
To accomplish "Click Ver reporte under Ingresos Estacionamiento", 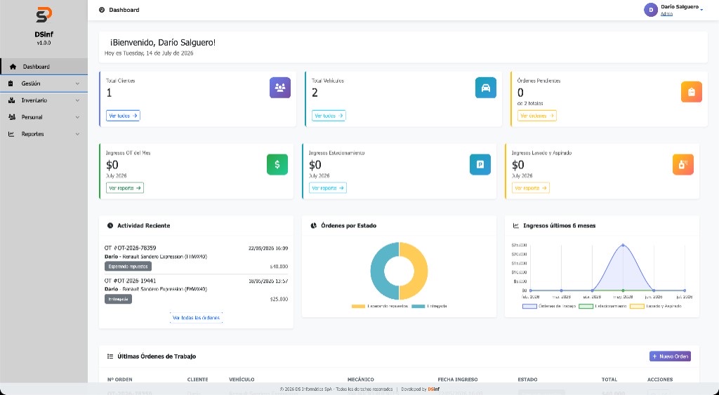I will 327,188.
